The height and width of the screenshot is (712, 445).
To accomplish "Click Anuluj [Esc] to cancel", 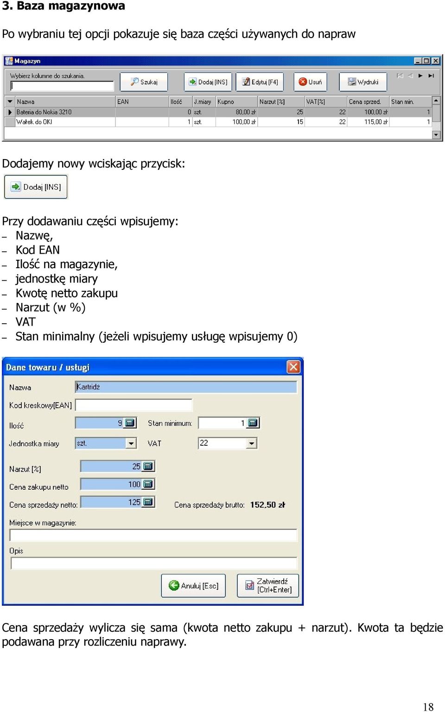I will tap(193, 585).
